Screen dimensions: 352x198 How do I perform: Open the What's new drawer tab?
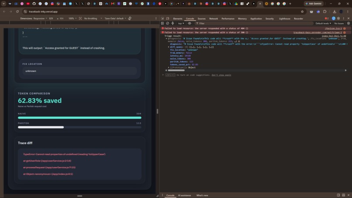(x=202, y=195)
